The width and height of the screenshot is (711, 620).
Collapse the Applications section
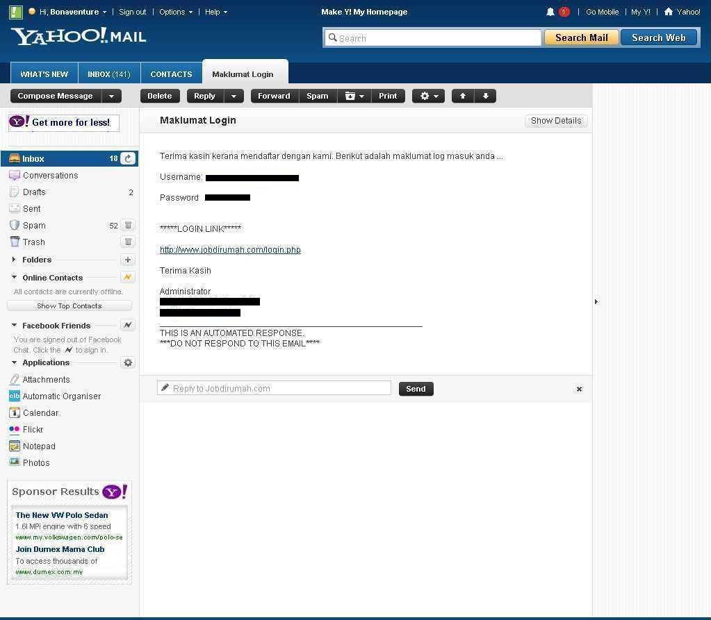tap(14, 362)
